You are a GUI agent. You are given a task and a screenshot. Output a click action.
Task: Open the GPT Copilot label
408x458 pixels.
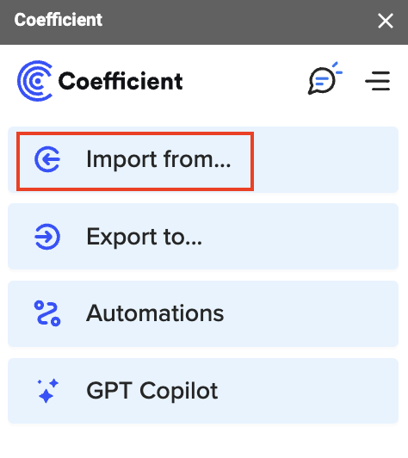click(151, 391)
